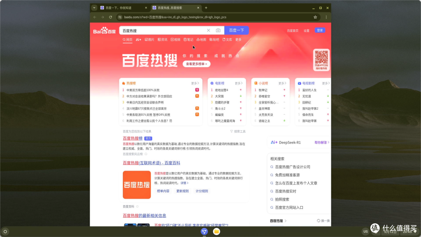Viewport: 421px width, 237px height.
Task: Open the 详情 link in encyclopedia snippet
Action: click(x=184, y=183)
